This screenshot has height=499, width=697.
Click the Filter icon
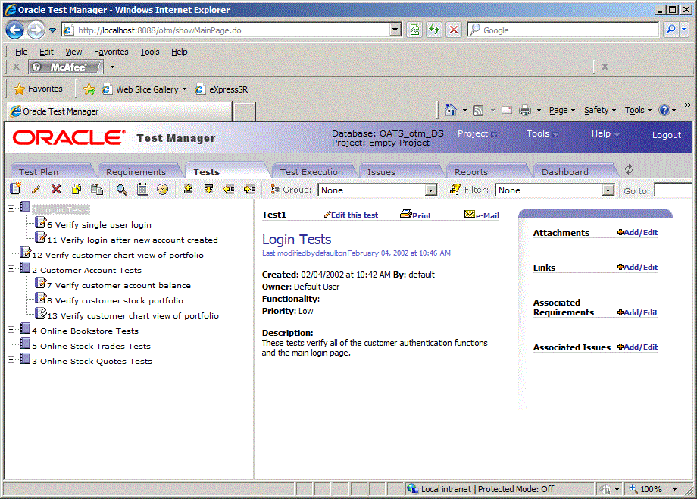coord(455,189)
